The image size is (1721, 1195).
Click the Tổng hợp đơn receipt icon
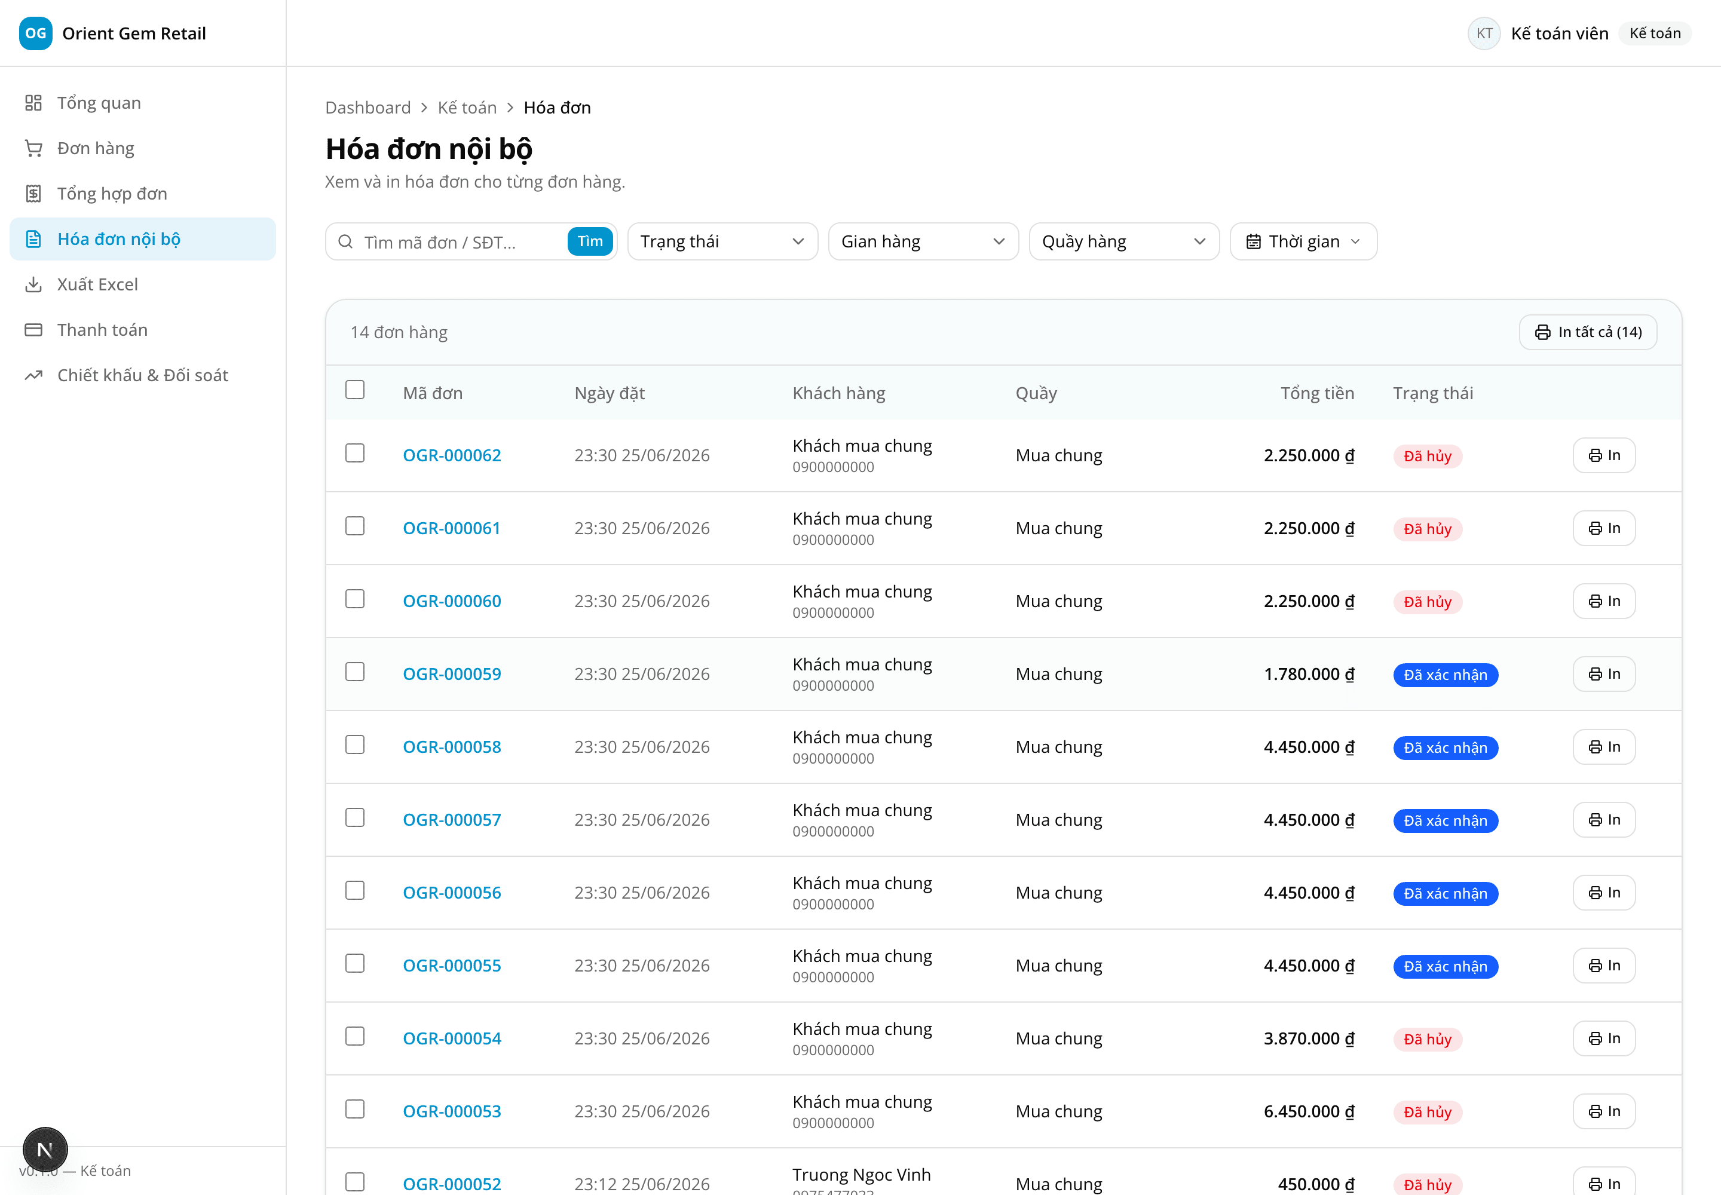pos(33,194)
